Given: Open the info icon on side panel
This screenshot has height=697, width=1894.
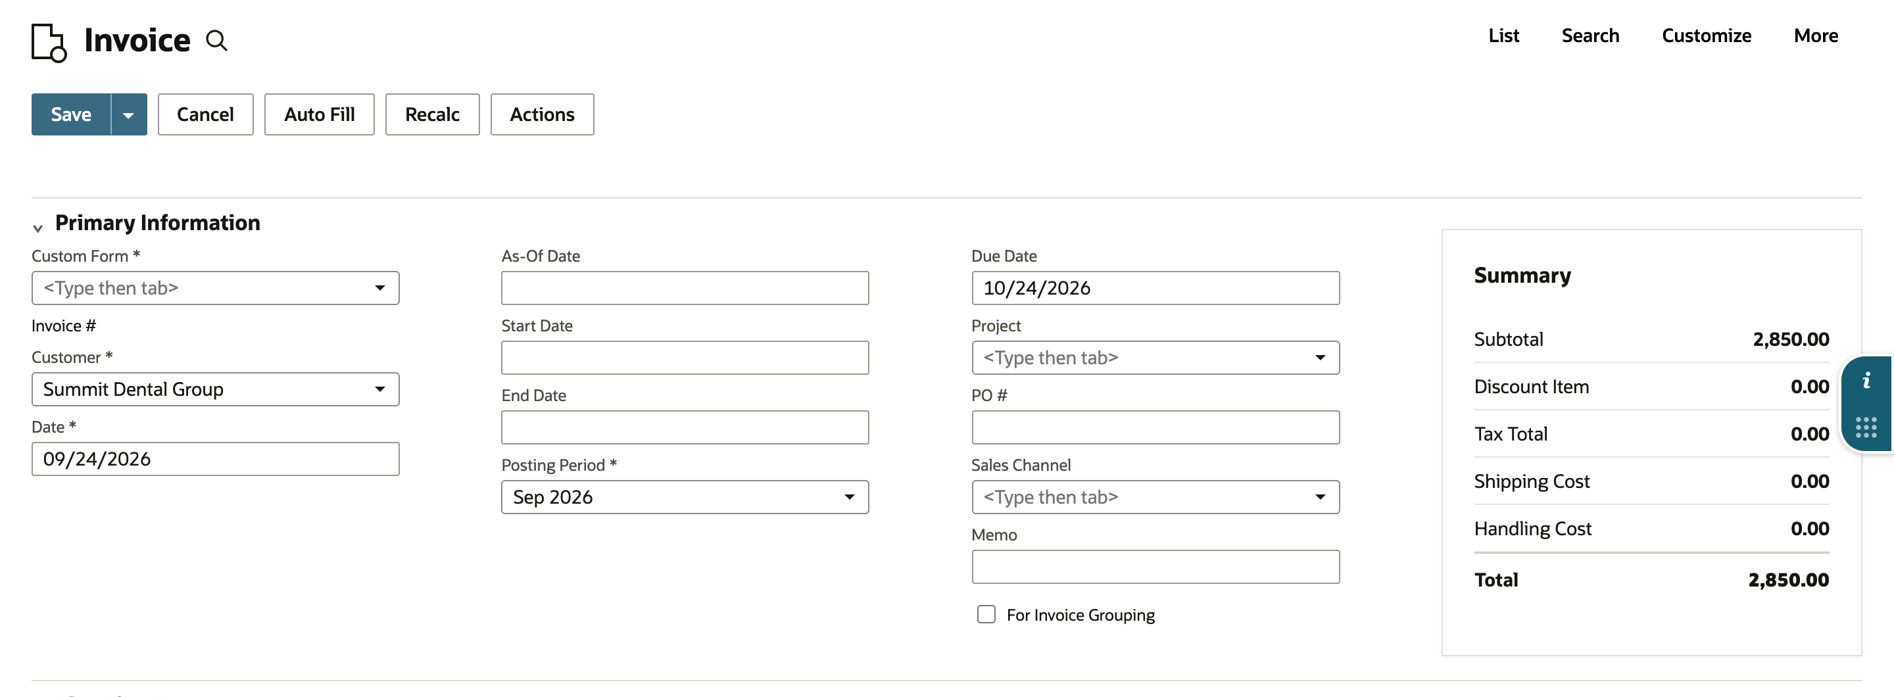Looking at the screenshot, I should pos(1866,380).
